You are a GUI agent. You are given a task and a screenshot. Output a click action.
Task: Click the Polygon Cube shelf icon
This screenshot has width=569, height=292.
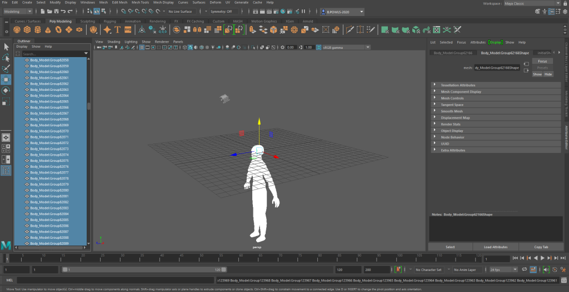click(28, 29)
